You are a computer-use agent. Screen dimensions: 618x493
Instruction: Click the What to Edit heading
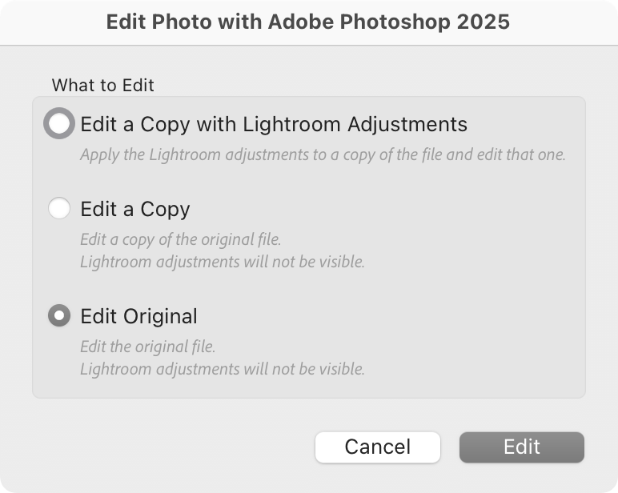pos(103,85)
